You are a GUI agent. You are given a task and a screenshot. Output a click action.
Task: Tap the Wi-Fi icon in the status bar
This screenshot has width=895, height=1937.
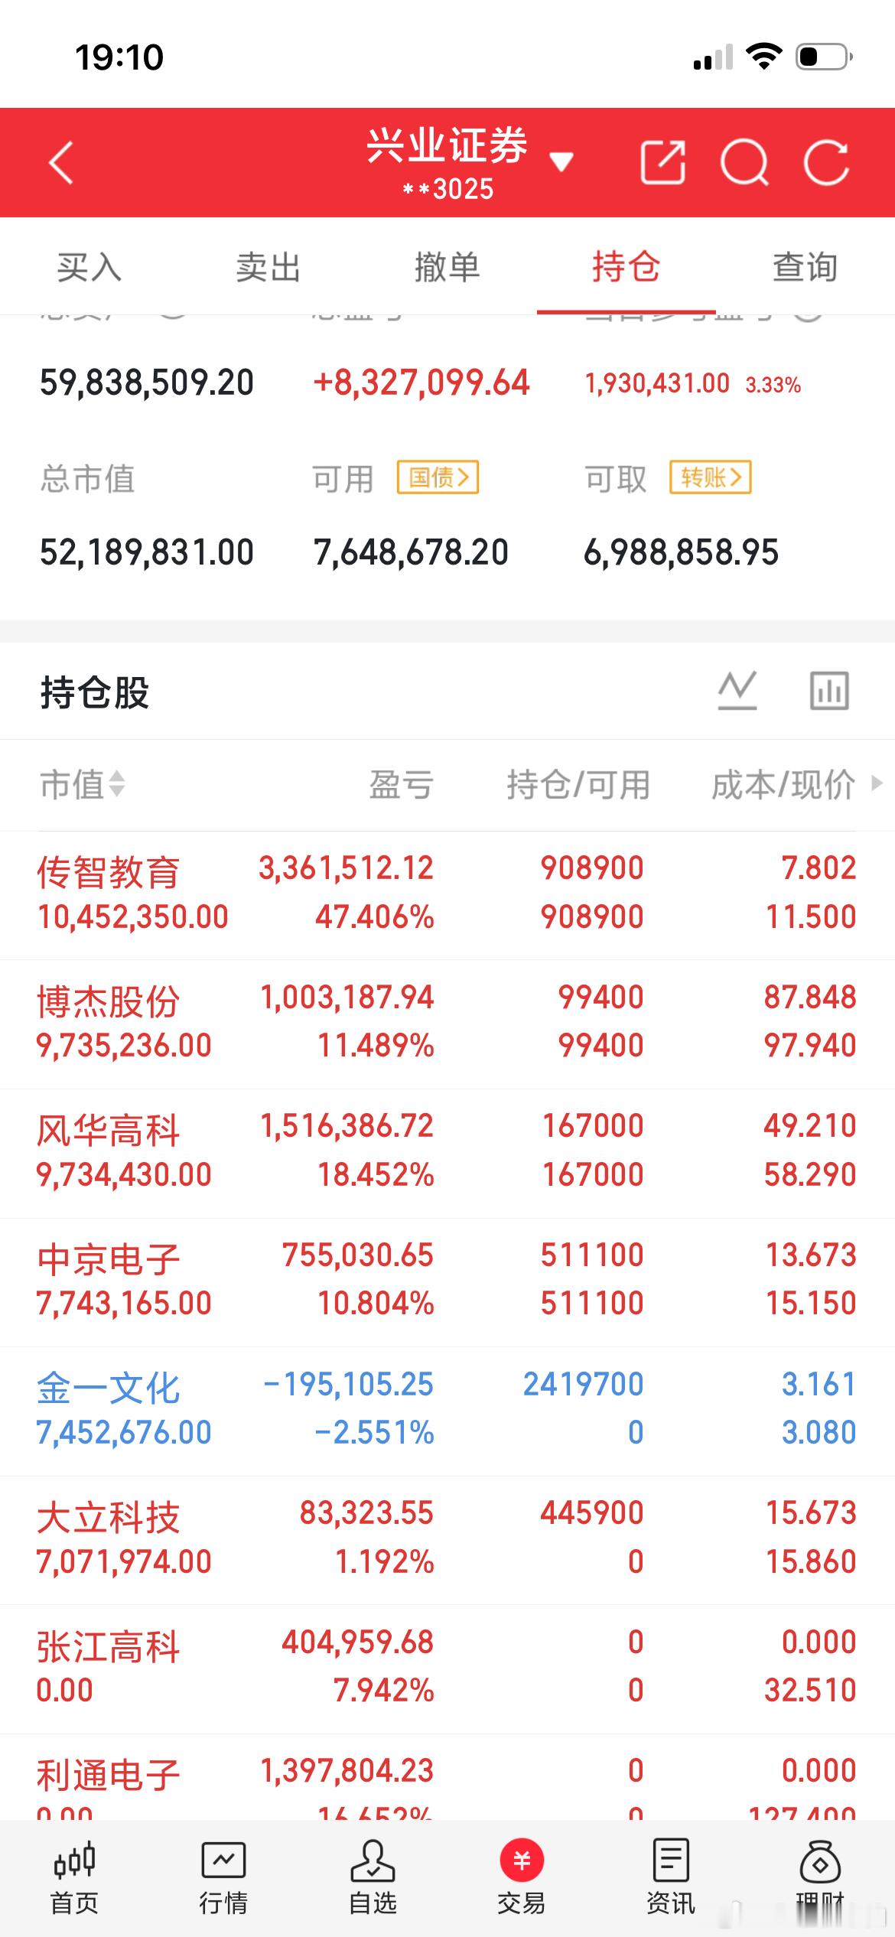click(763, 57)
